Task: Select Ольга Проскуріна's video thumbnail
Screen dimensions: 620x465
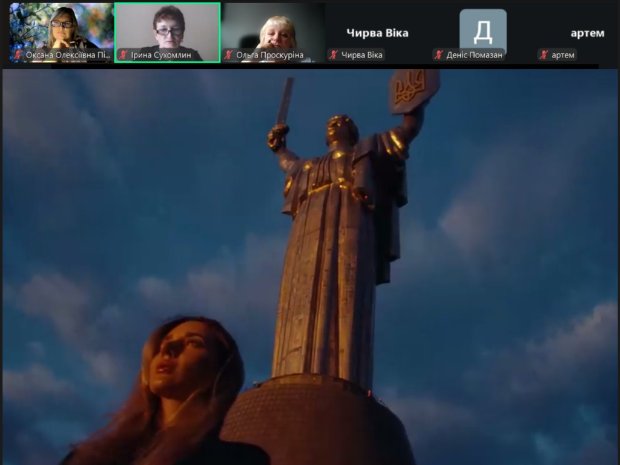Action: coord(272,27)
